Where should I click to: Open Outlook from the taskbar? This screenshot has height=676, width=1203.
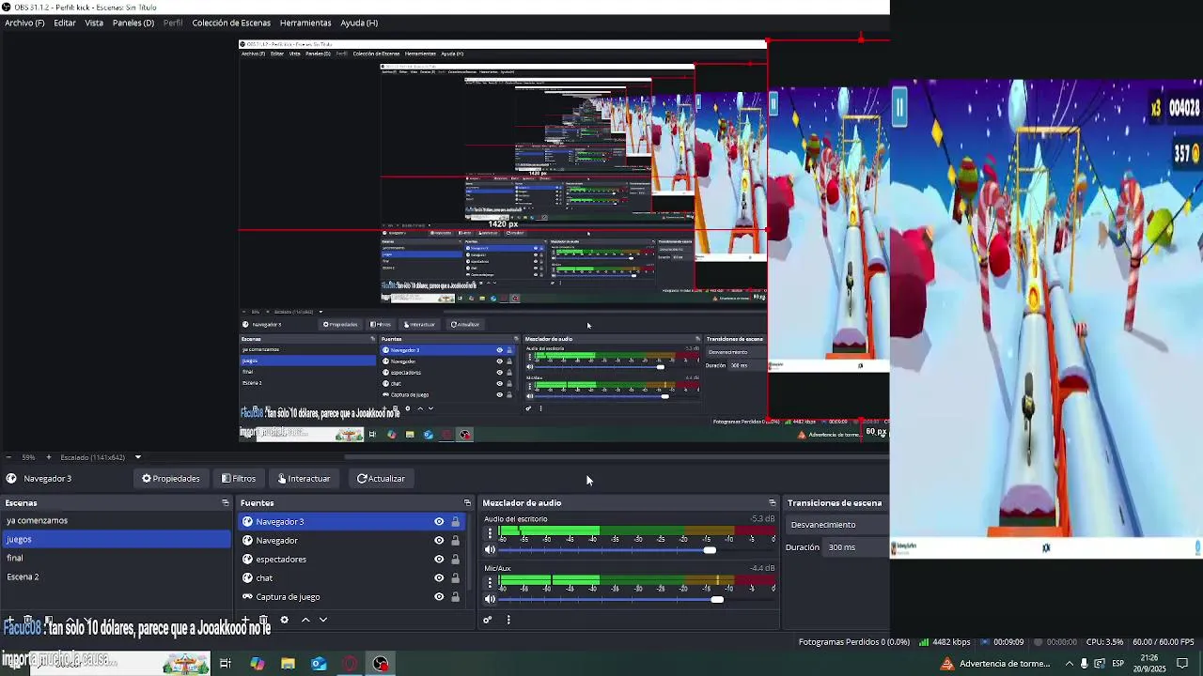point(319,664)
